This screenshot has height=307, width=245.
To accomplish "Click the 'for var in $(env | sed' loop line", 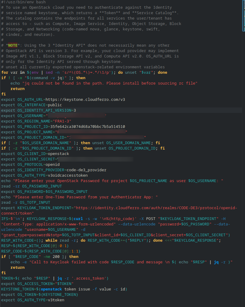I will [x=84, y=73].
